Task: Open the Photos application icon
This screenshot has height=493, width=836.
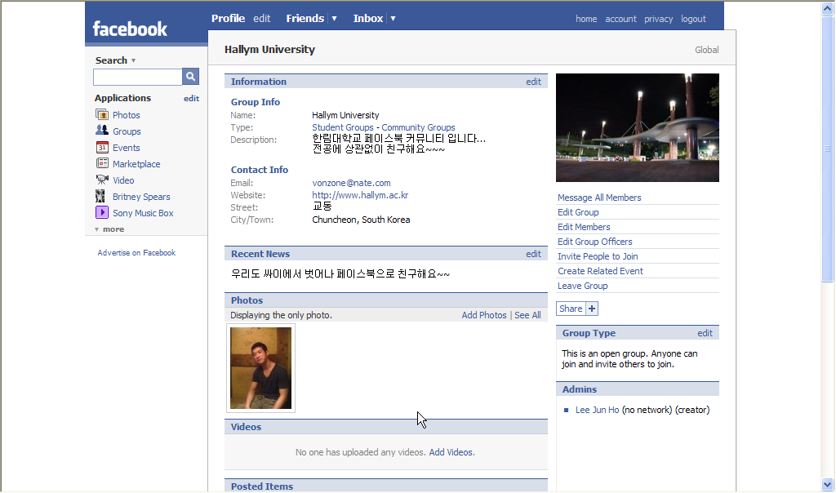Action: click(x=102, y=114)
